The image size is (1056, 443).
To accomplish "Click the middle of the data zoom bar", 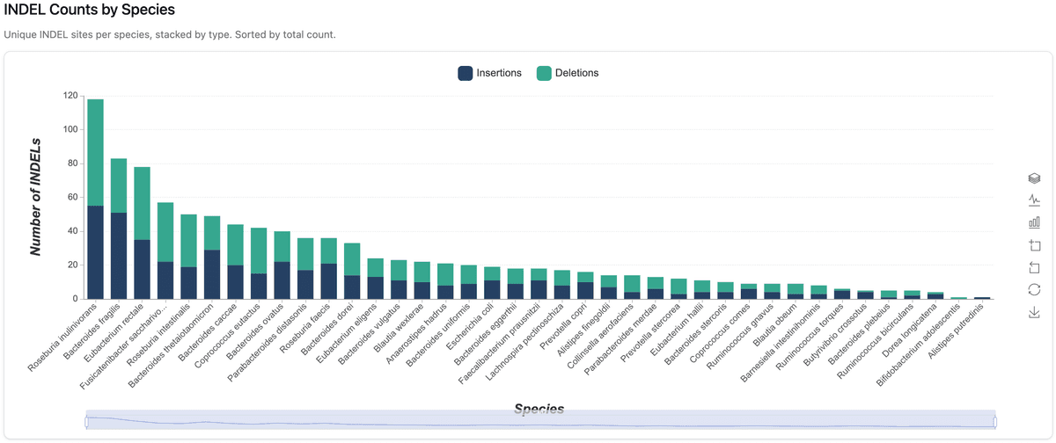I will pos(540,422).
